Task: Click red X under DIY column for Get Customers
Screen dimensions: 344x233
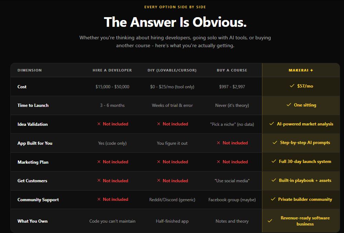Action: [x=159, y=181]
